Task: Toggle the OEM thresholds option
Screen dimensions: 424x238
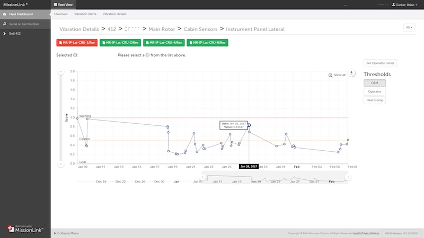Action: pyautogui.click(x=374, y=83)
